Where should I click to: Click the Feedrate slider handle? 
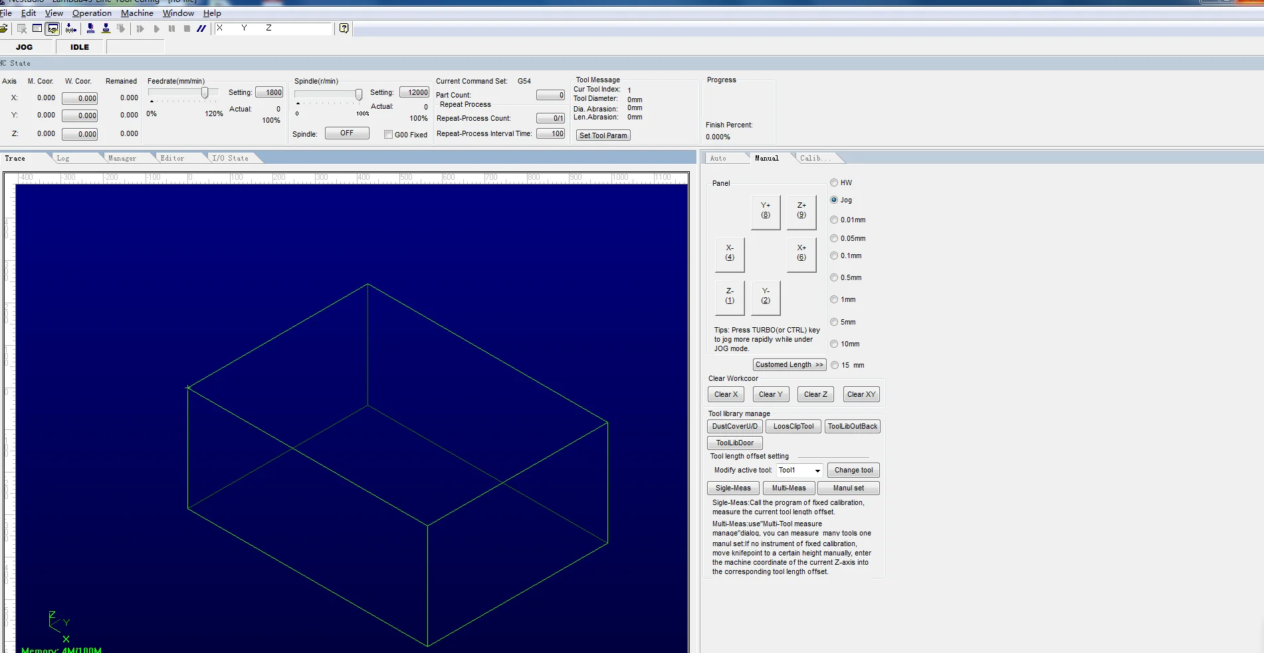pyautogui.click(x=205, y=93)
